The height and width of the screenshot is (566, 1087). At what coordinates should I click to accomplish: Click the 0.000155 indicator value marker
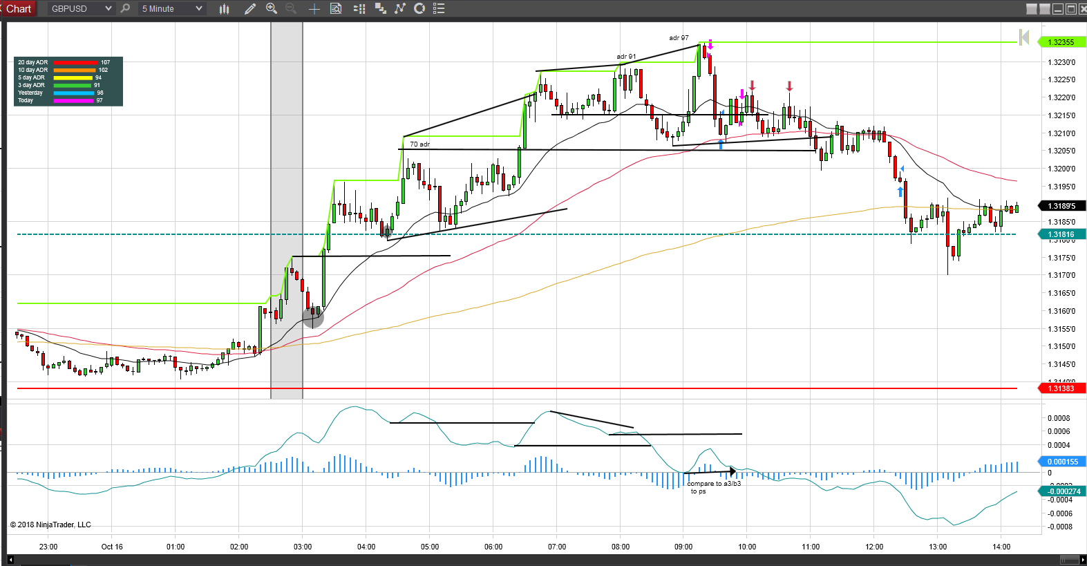pos(1062,462)
